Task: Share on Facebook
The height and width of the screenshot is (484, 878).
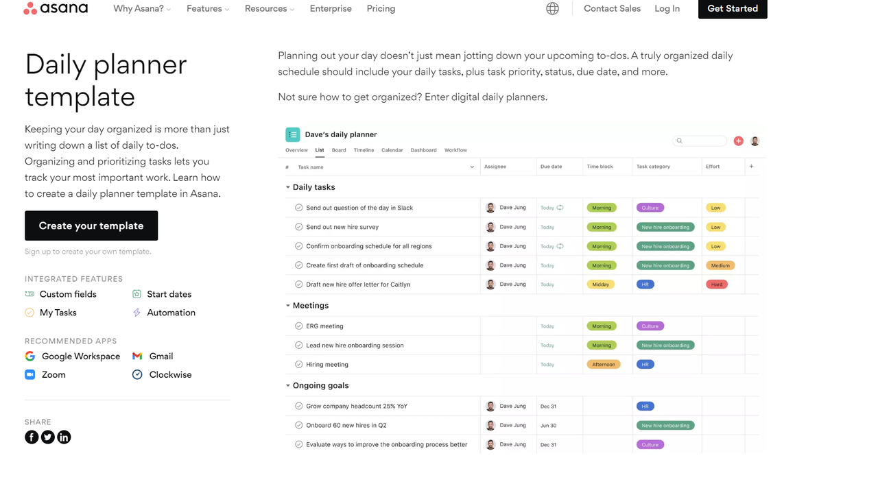Action: click(32, 437)
